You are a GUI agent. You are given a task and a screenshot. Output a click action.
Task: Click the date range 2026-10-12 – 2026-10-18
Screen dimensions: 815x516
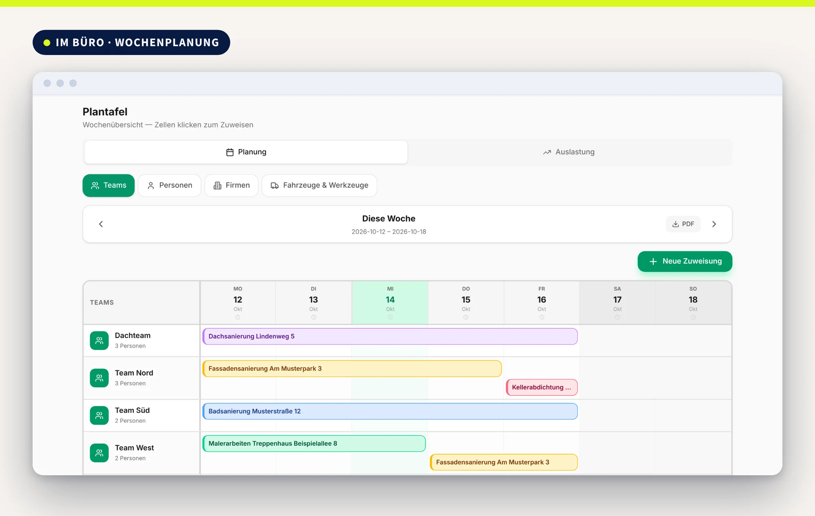pos(389,232)
